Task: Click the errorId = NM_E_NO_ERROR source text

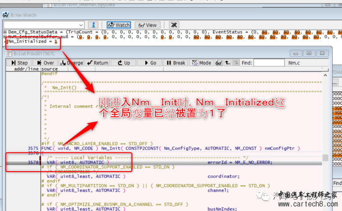Action: click(240, 162)
